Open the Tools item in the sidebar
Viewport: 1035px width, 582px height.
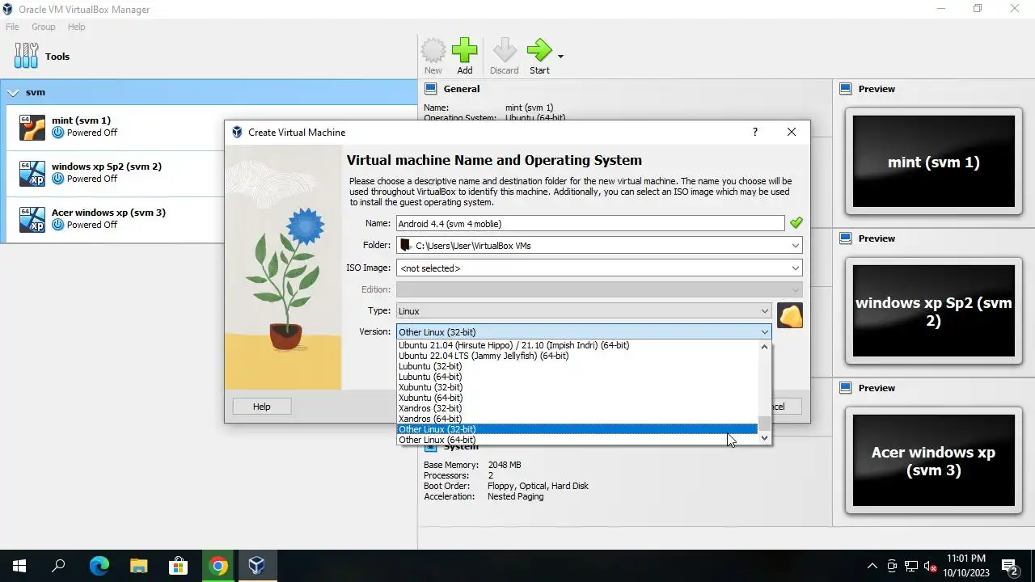click(42, 57)
